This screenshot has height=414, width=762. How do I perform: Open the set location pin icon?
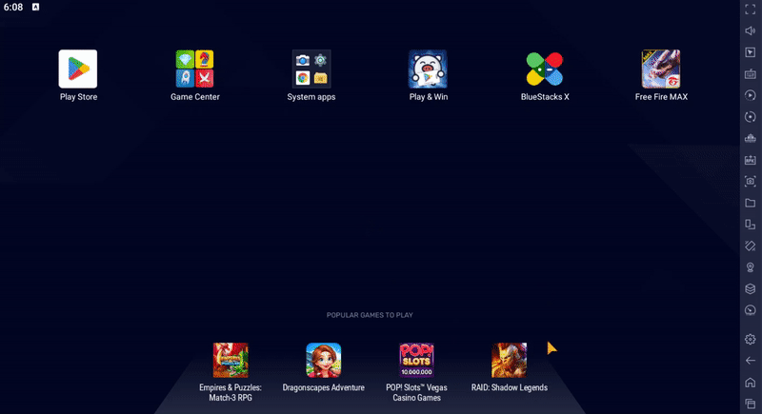pyautogui.click(x=751, y=267)
